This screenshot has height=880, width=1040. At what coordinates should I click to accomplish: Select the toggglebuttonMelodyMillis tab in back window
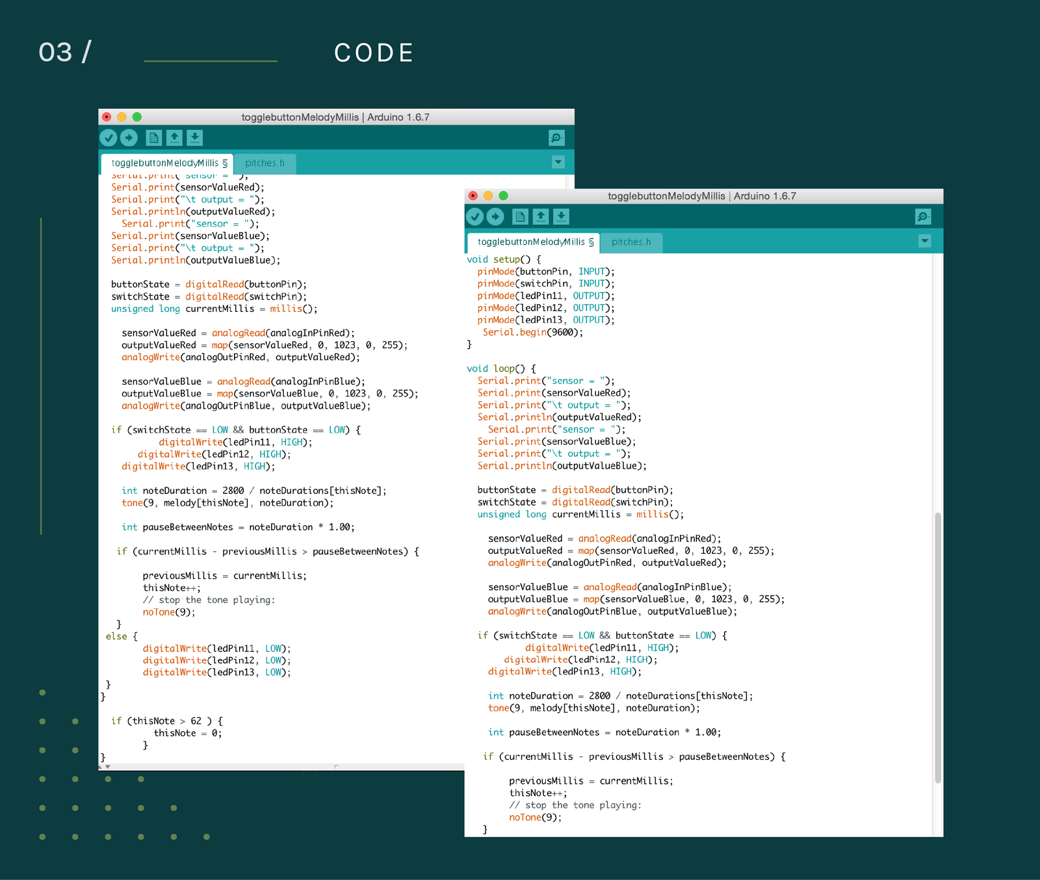point(166,163)
